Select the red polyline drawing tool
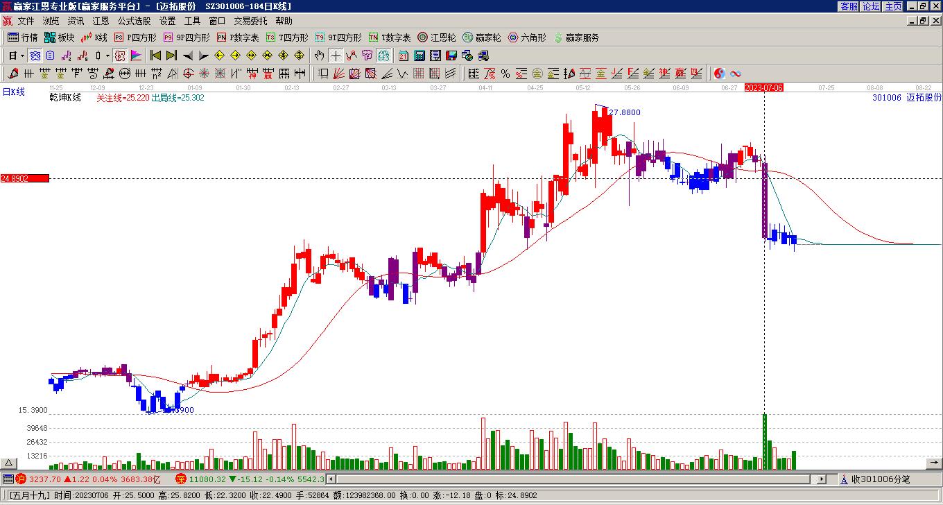Screen dimensions: 943x505 (352, 55)
